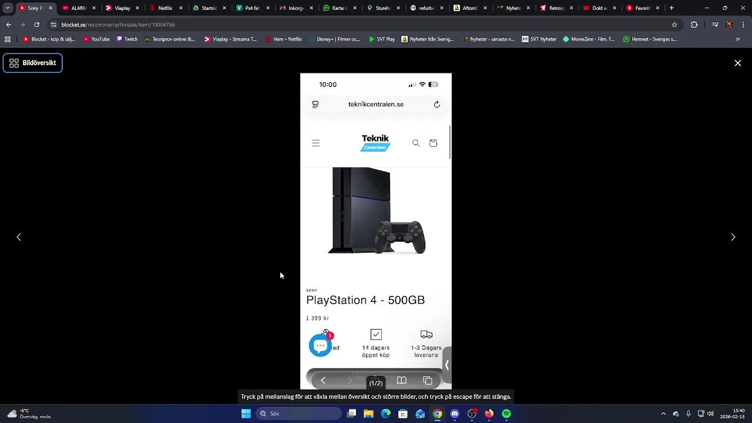Viewport: 752px width, 423px height.
Task: Switch to the Netflix tab
Action: (x=166, y=8)
